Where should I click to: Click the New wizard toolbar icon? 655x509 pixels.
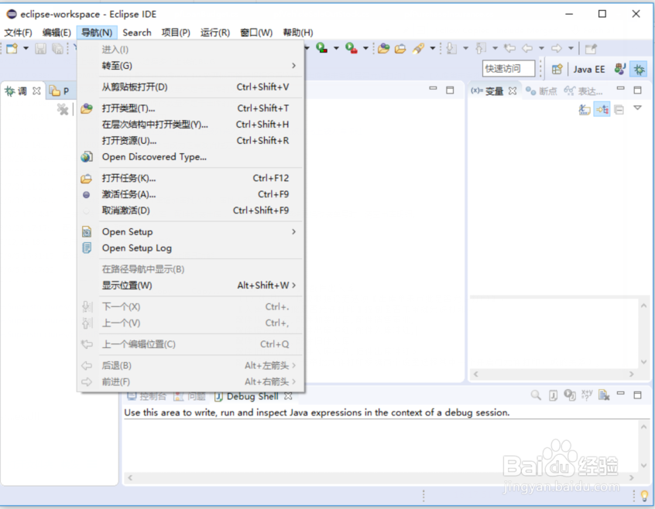pos(12,49)
